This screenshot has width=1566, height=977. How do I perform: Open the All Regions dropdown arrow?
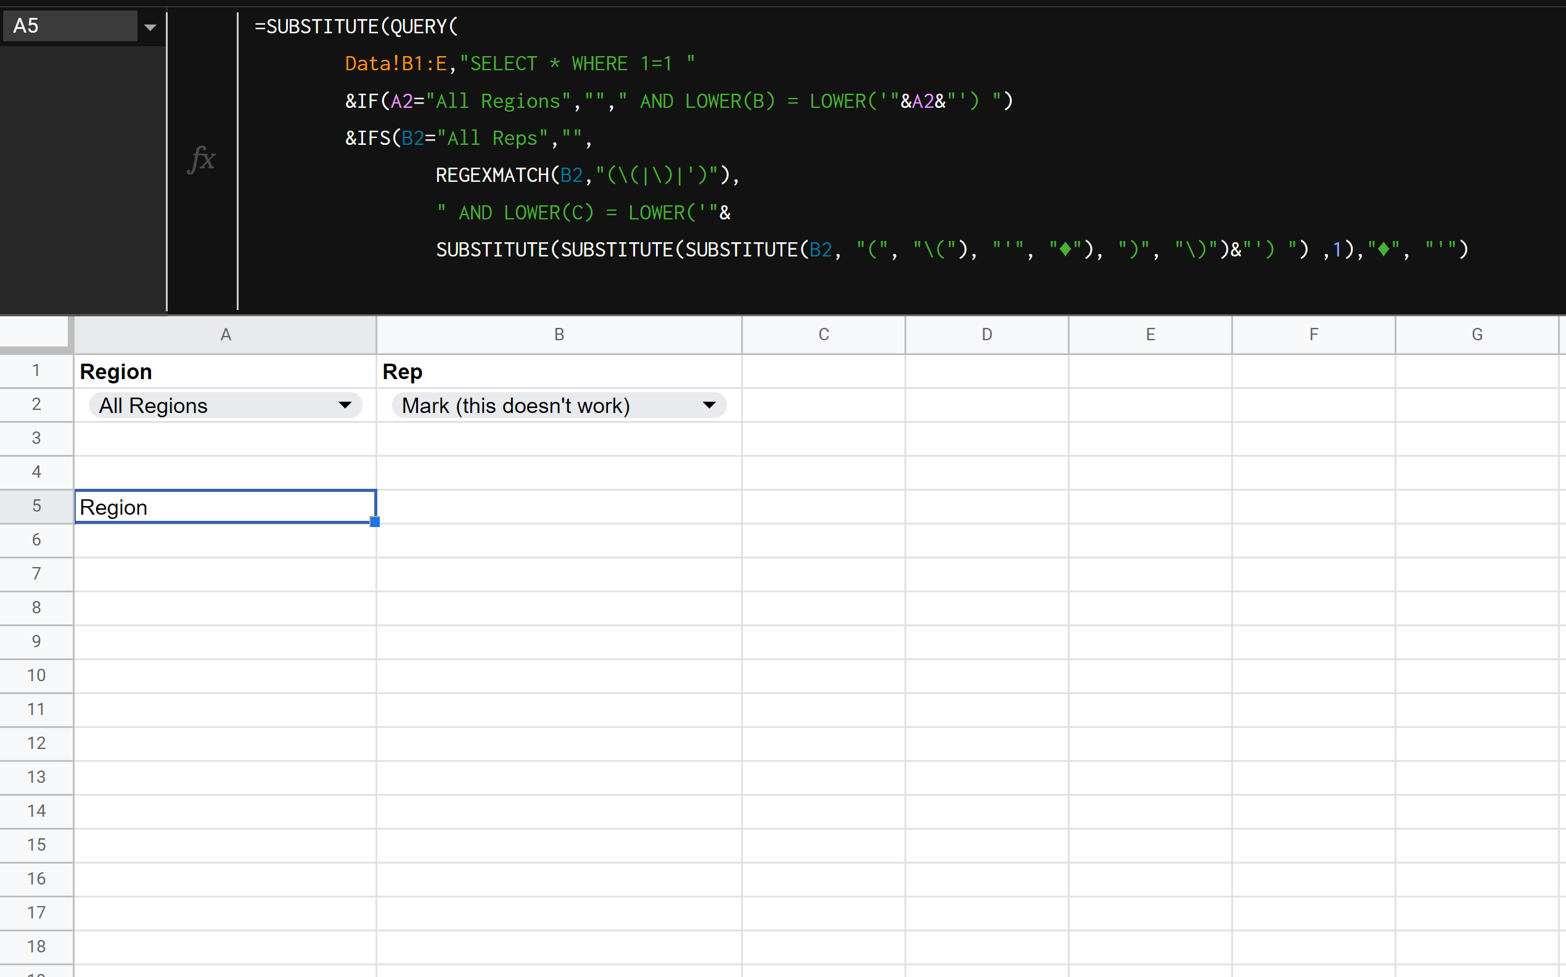tap(345, 405)
